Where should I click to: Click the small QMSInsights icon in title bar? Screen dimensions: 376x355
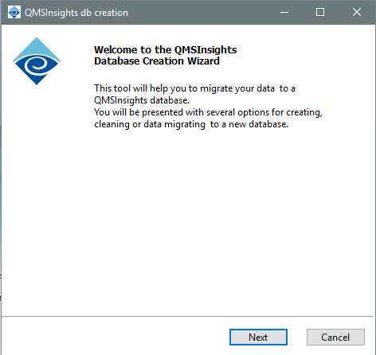coord(14,12)
